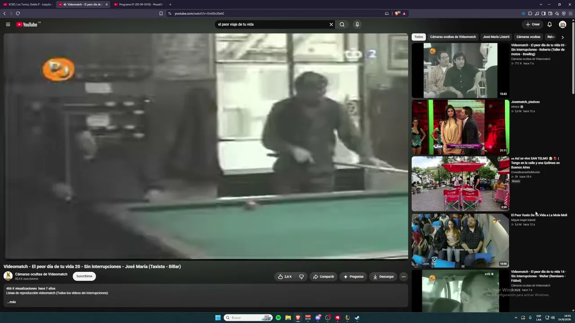Open the Leo AI sparkle icon

click(x=557, y=13)
